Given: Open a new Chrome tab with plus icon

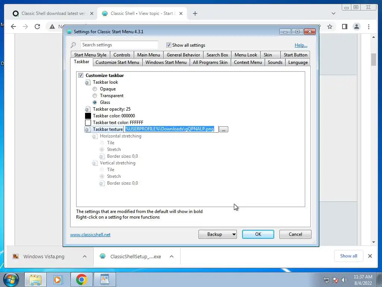Looking at the screenshot, I should click(x=195, y=13).
